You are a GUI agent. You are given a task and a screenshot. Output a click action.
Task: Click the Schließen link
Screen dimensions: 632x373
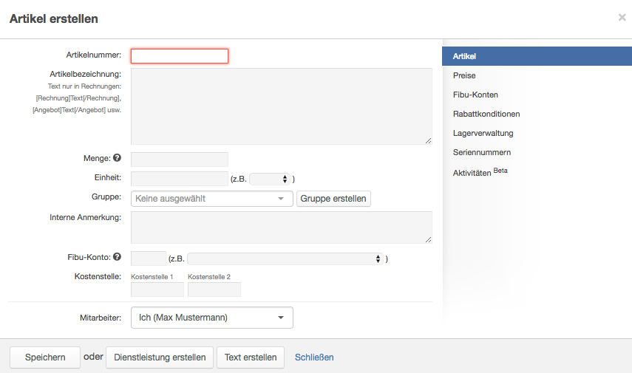click(314, 357)
